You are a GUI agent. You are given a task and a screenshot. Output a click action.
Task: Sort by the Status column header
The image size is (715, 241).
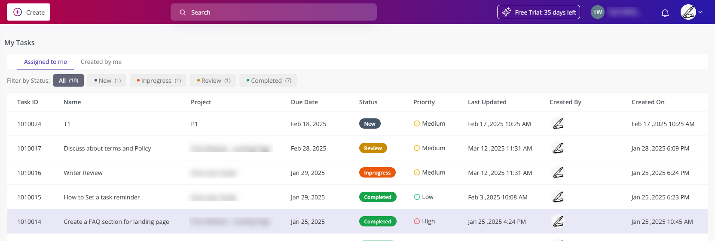368,102
